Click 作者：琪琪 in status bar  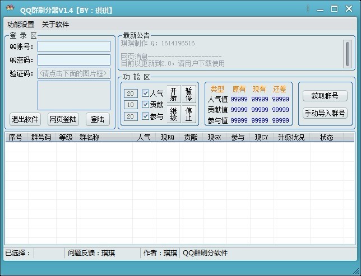click(x=160, y=253)
